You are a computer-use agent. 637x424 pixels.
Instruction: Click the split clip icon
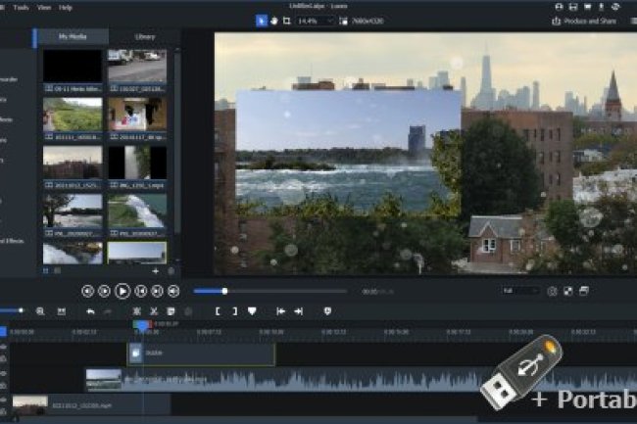coord(137,311)
